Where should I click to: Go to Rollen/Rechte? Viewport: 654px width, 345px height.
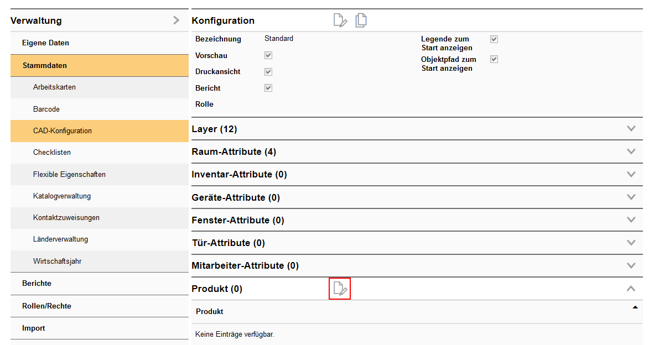[46, 306]
